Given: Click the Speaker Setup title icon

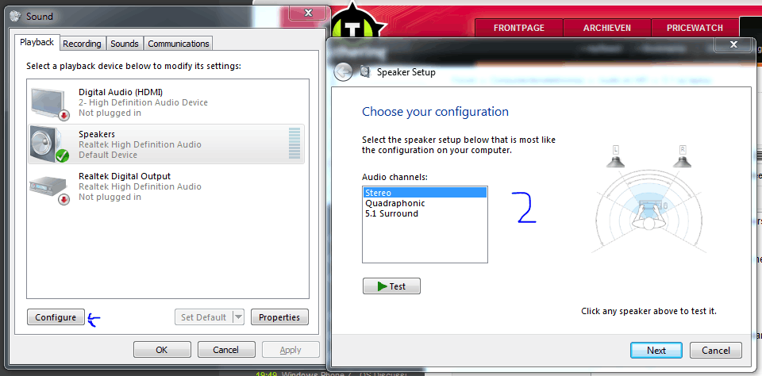Looking at the screenshot, I should pos(365,72).
